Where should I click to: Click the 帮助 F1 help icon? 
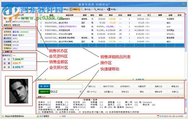(x=71, y=9)
